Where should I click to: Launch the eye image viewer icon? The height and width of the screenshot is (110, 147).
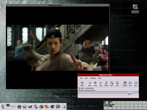(52, 107)
